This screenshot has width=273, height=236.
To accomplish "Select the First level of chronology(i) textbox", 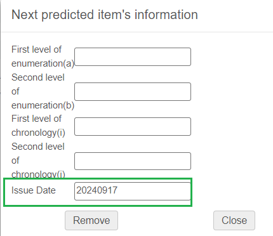I will tap(133, 126).
